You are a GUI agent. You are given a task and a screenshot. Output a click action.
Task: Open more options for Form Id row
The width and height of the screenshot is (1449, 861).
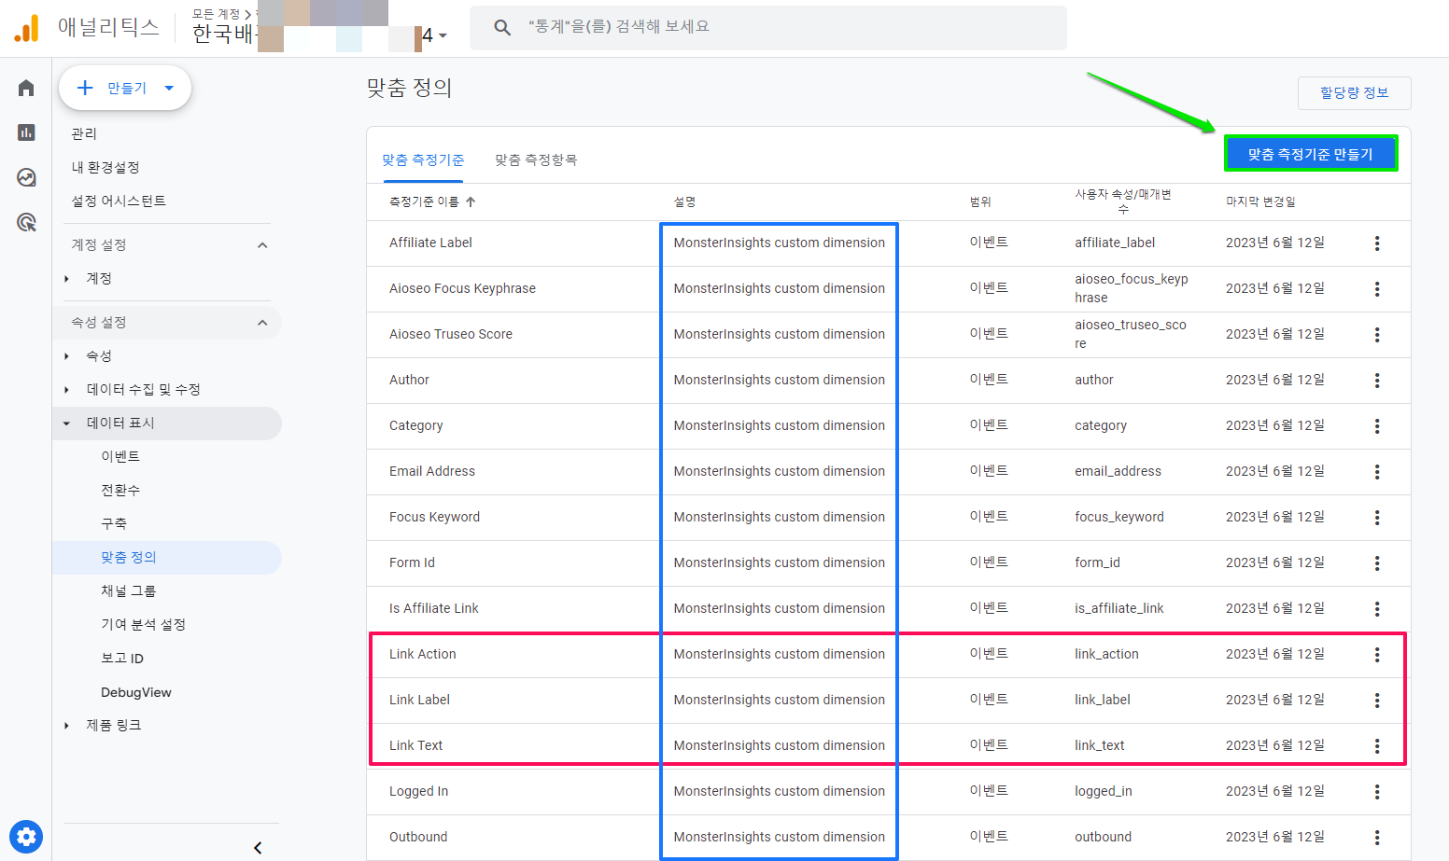click(1377, 563)
